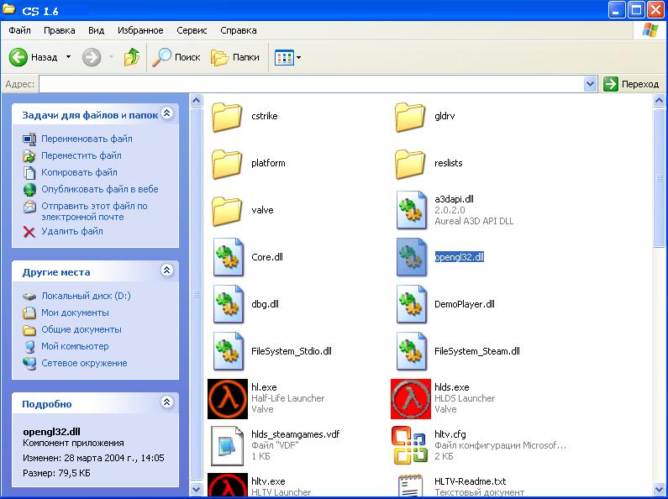
Task: Select the dbg.dll file icon
Action: tap(229, 304)
